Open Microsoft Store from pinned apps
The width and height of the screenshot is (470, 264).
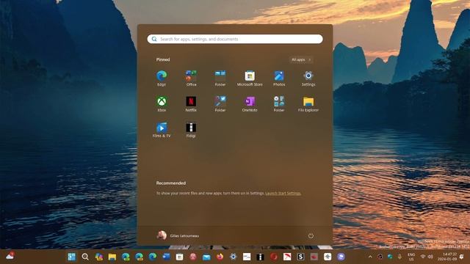pyautogui.click(x=250, y=78)
